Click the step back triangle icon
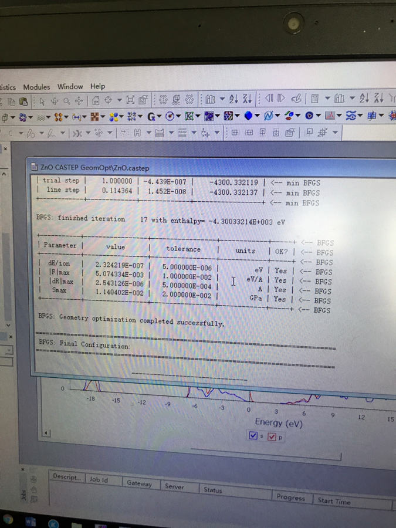The image size is (396, 528). (269, 98)
